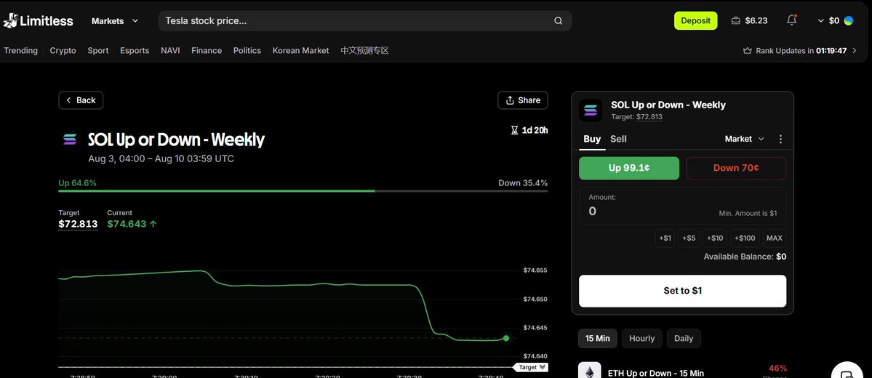Open the Limitless logo homepage
Image resolution: width=872 pixels, height=378 pixels.
coord(38,21)
